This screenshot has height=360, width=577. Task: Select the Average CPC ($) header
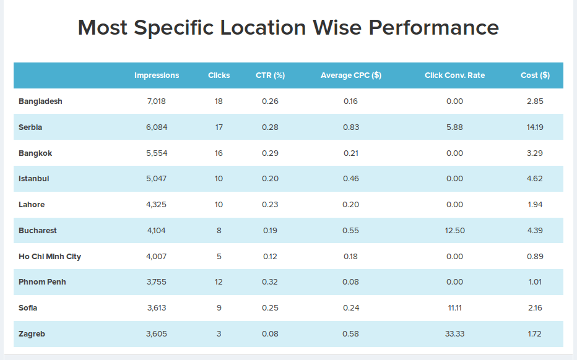click(x=350, y=75)
